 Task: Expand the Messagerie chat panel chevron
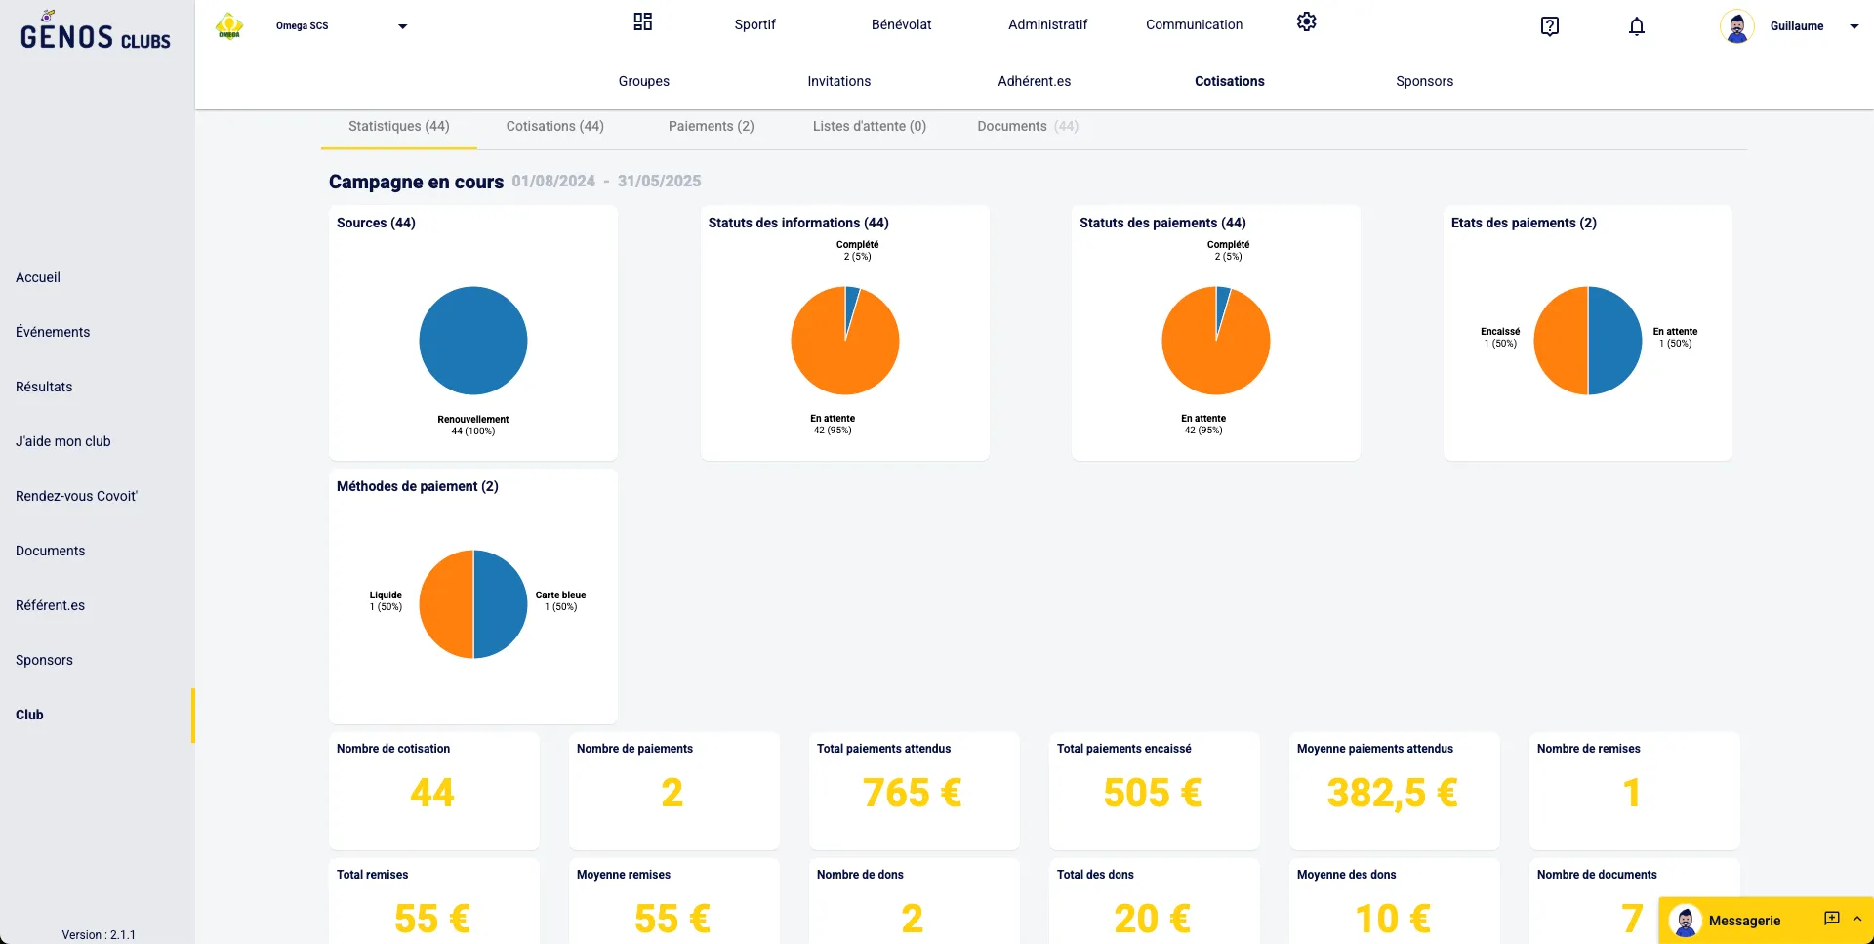[x=1857, y=919]
